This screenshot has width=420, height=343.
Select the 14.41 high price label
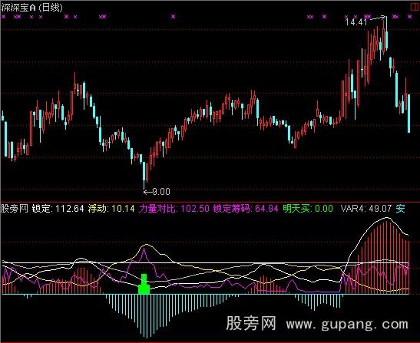[x=356, y=22]
